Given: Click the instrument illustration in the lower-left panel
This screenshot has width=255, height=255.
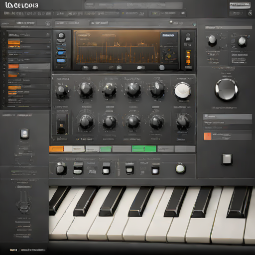Looking at the screenshot, I should point(23,202).
